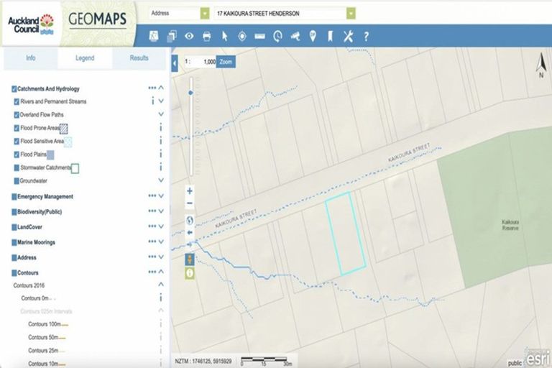
Task: Switch to the Results tab
Action: coord(139,58)
